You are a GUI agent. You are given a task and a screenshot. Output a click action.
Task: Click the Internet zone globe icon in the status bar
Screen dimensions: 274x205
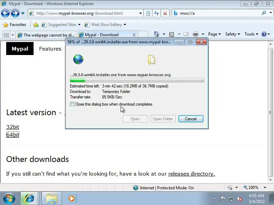[x=136, y=188]
